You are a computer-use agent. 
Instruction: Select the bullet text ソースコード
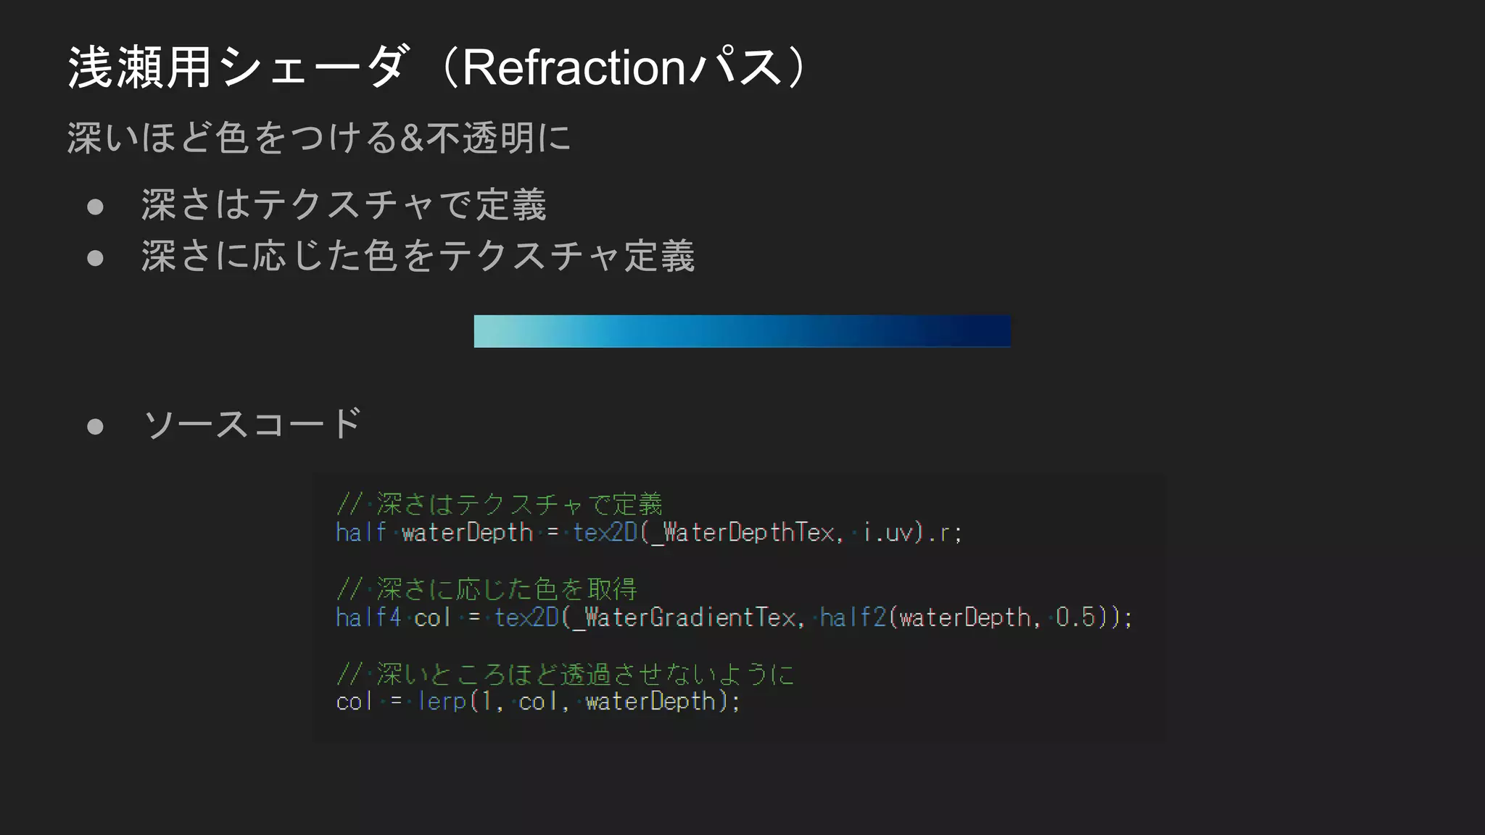252,423
